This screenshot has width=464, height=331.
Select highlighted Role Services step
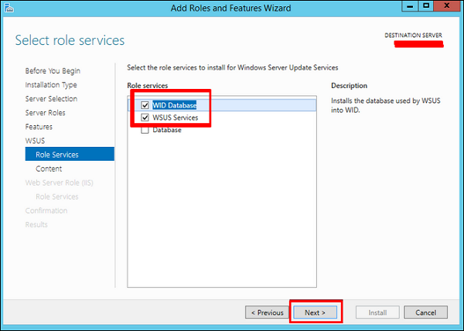pyautogui.click(x=57, y=155)
